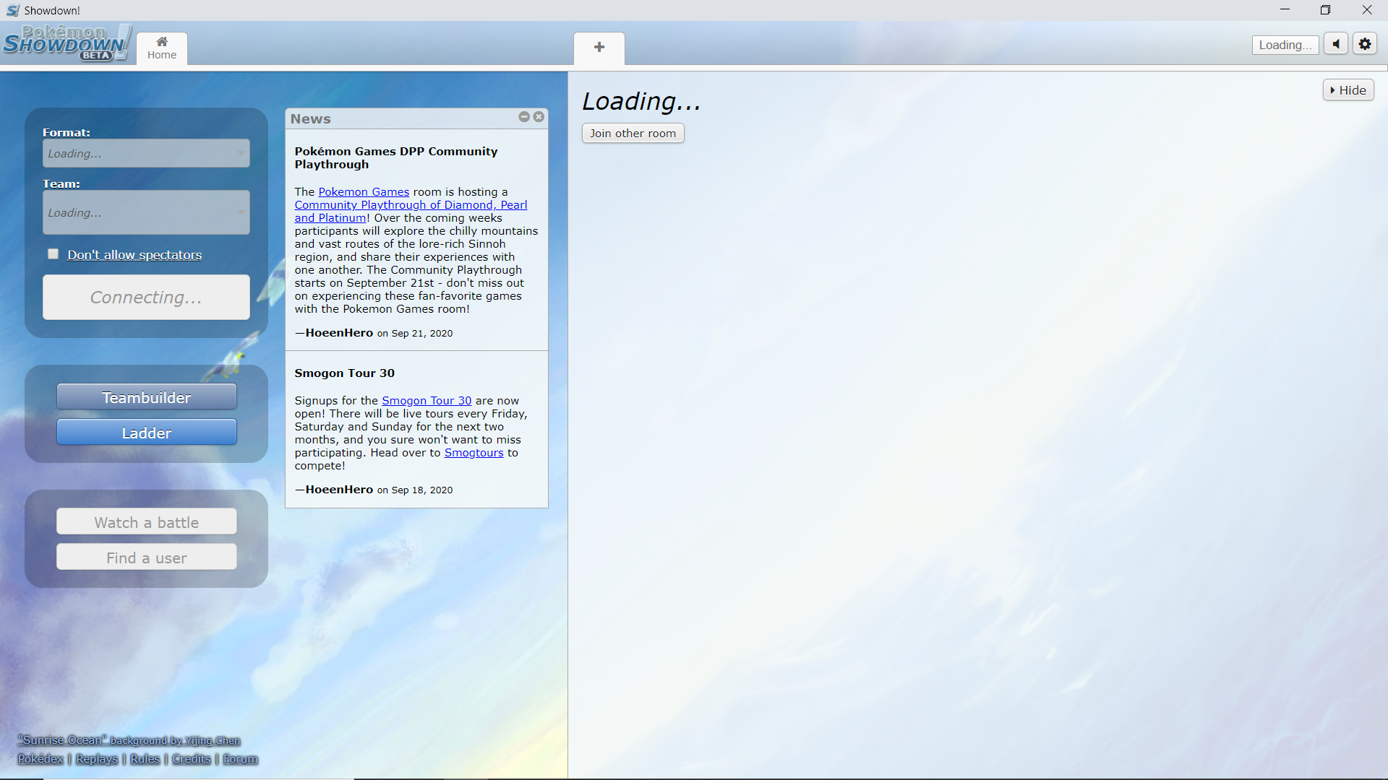Minimize the Showdown window
Viewport: 1388px width, 780px height.
1285,10
